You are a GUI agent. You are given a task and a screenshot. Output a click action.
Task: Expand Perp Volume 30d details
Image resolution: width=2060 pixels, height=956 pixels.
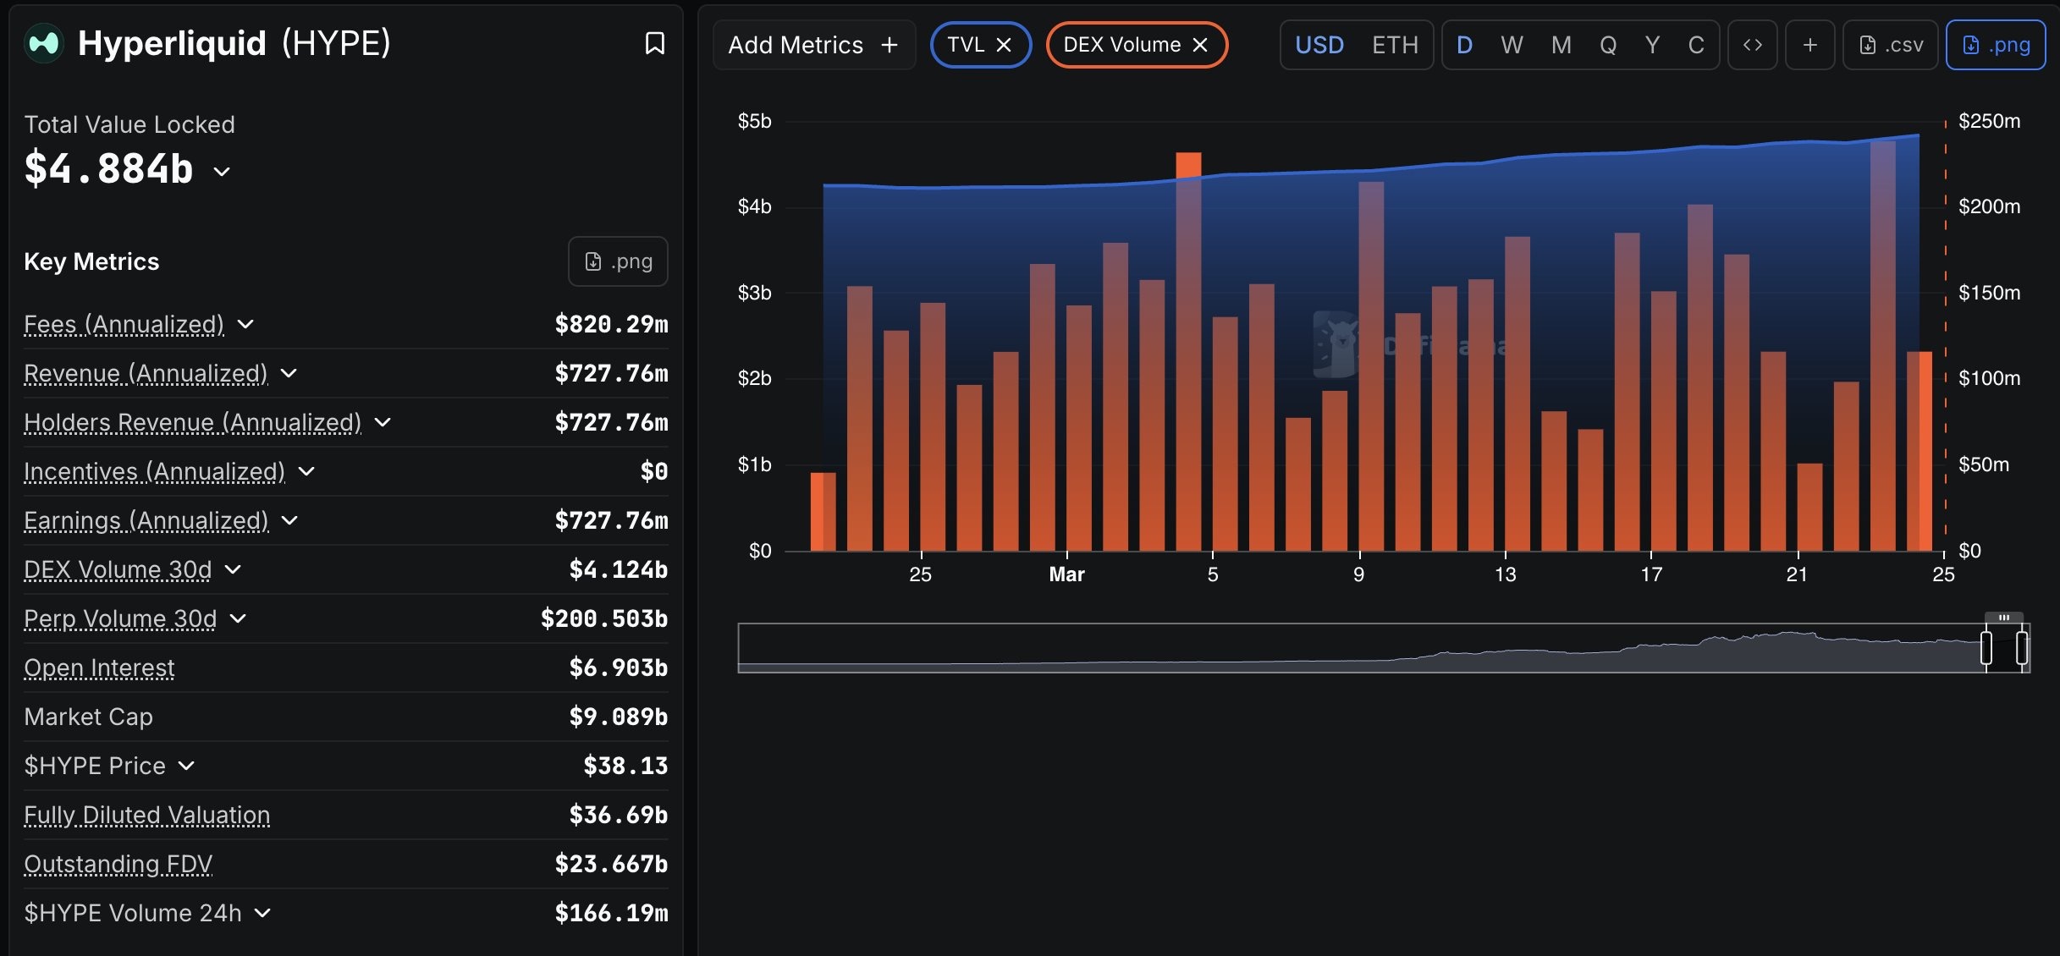click(238, 618)
